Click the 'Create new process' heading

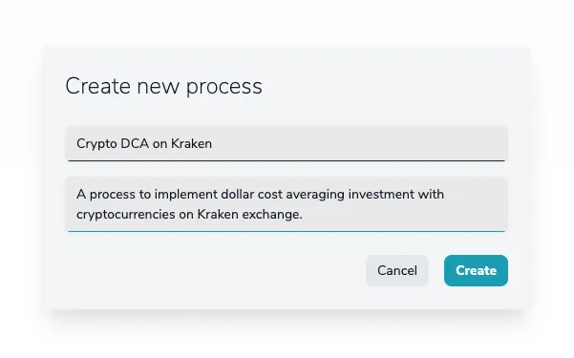click(163, 86)
